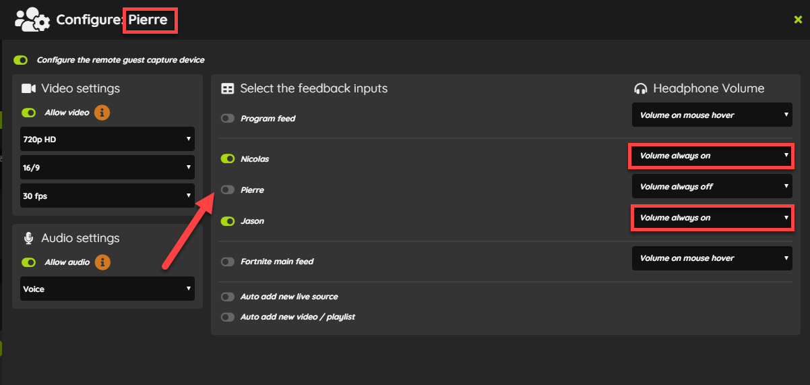Toggle Configure the remote guest capture device
810x385 pixels.
tap(21, 60)
